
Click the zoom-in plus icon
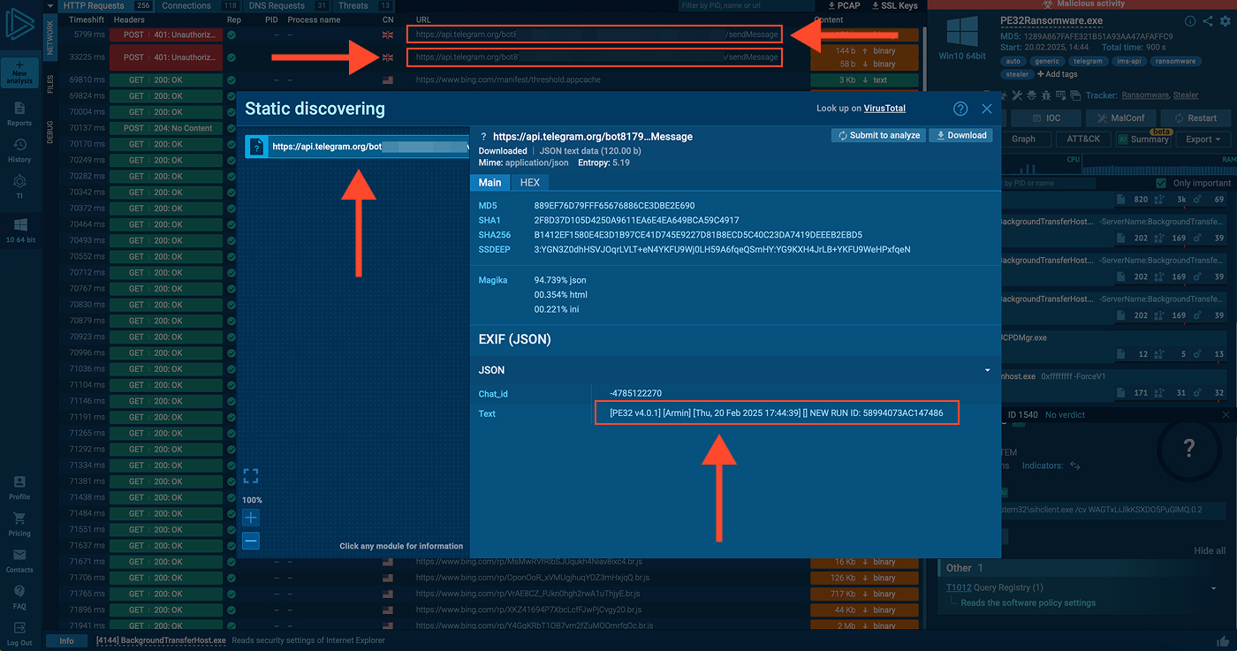click(x=251, y=518)
